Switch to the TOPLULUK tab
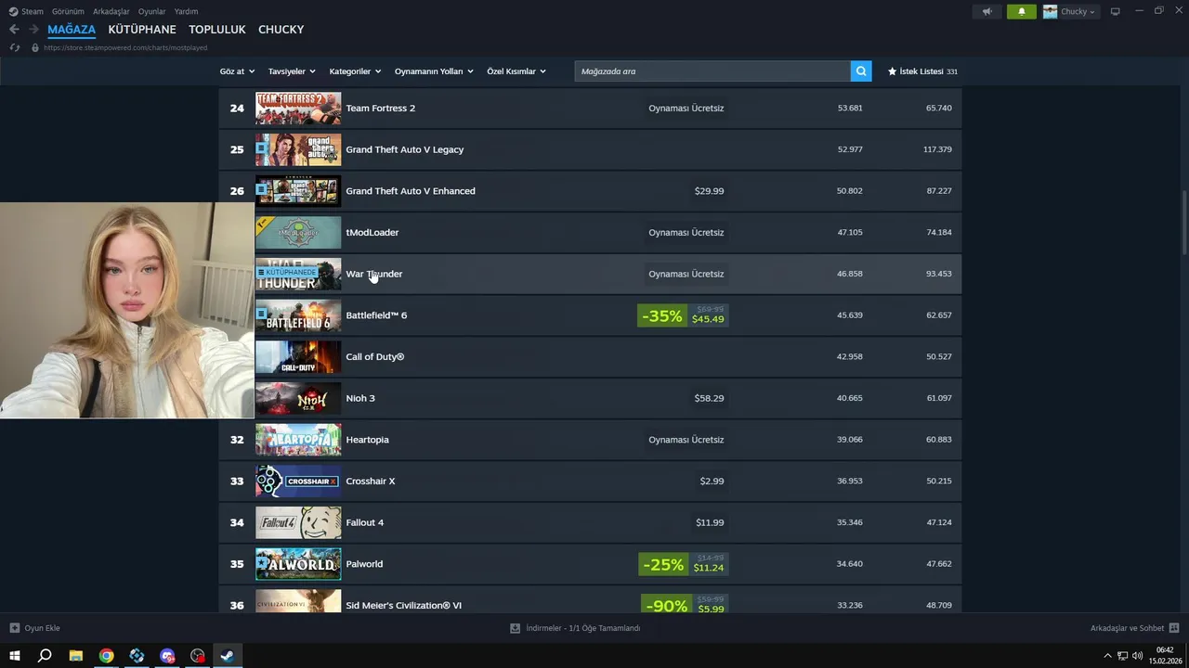The image size is (1189, 668). point(217,30)
